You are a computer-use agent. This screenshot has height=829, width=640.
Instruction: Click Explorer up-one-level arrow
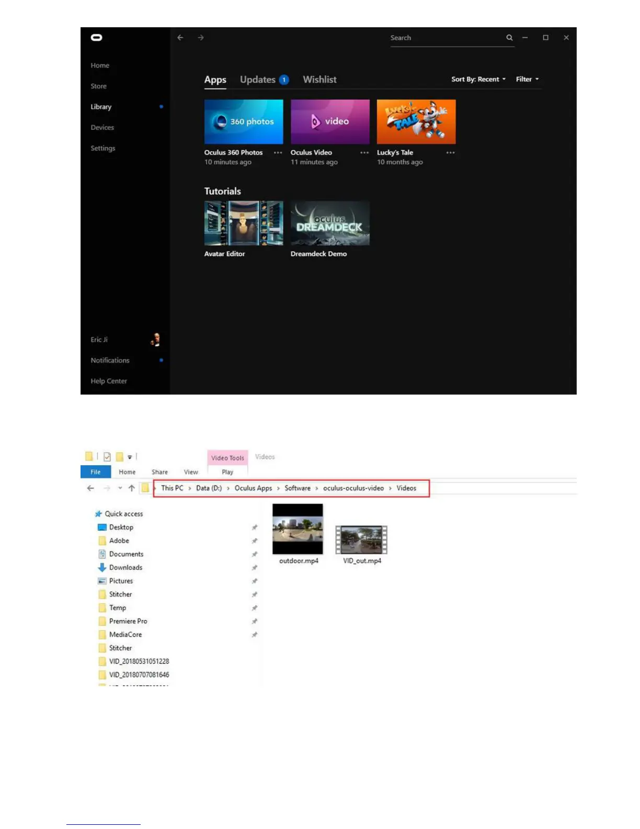click(132, 488)
